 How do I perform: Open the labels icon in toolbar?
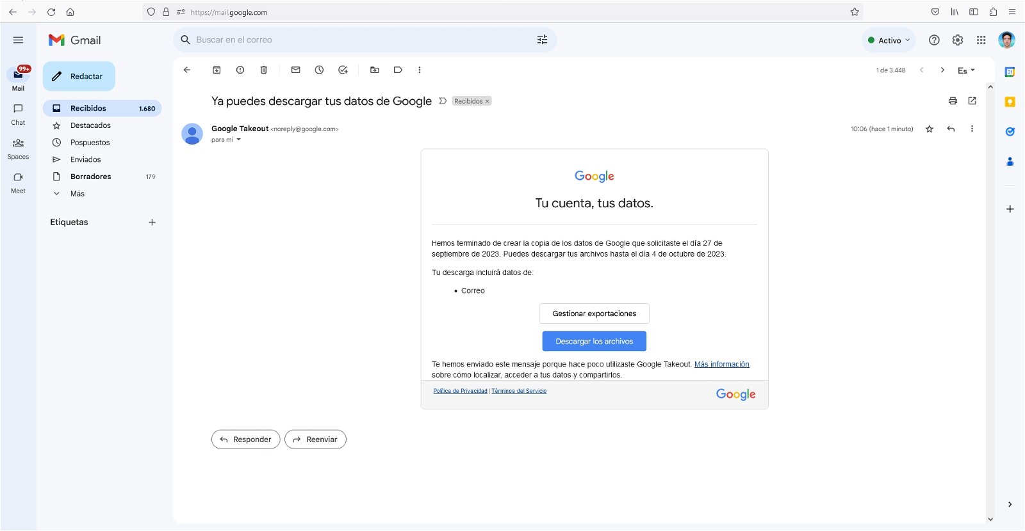[398, 70]
